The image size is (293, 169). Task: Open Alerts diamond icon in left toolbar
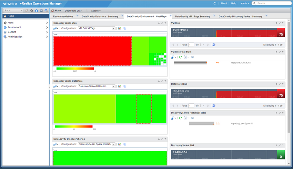(32, 11)
